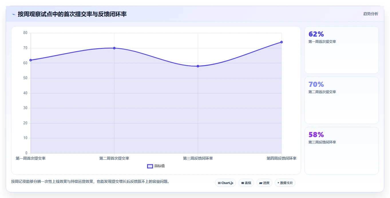Viewport: 390px width, 198px height.
Task: Select the 第二周首次提交率 data point at 70
Action: coord(114,48)
